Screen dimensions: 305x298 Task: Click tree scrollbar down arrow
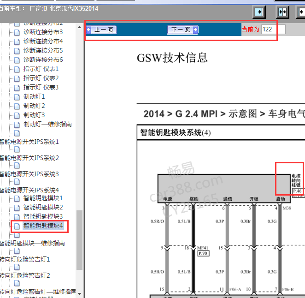point(79,294)
